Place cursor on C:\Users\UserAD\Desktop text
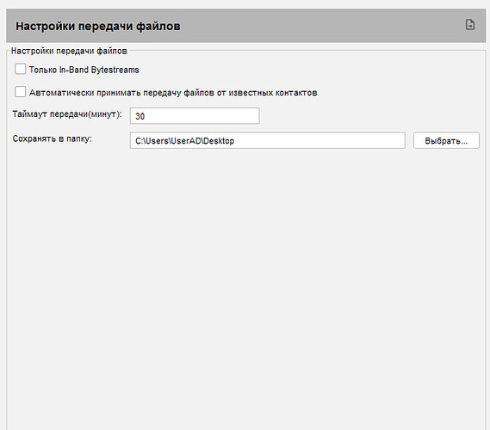 [184, 141]
